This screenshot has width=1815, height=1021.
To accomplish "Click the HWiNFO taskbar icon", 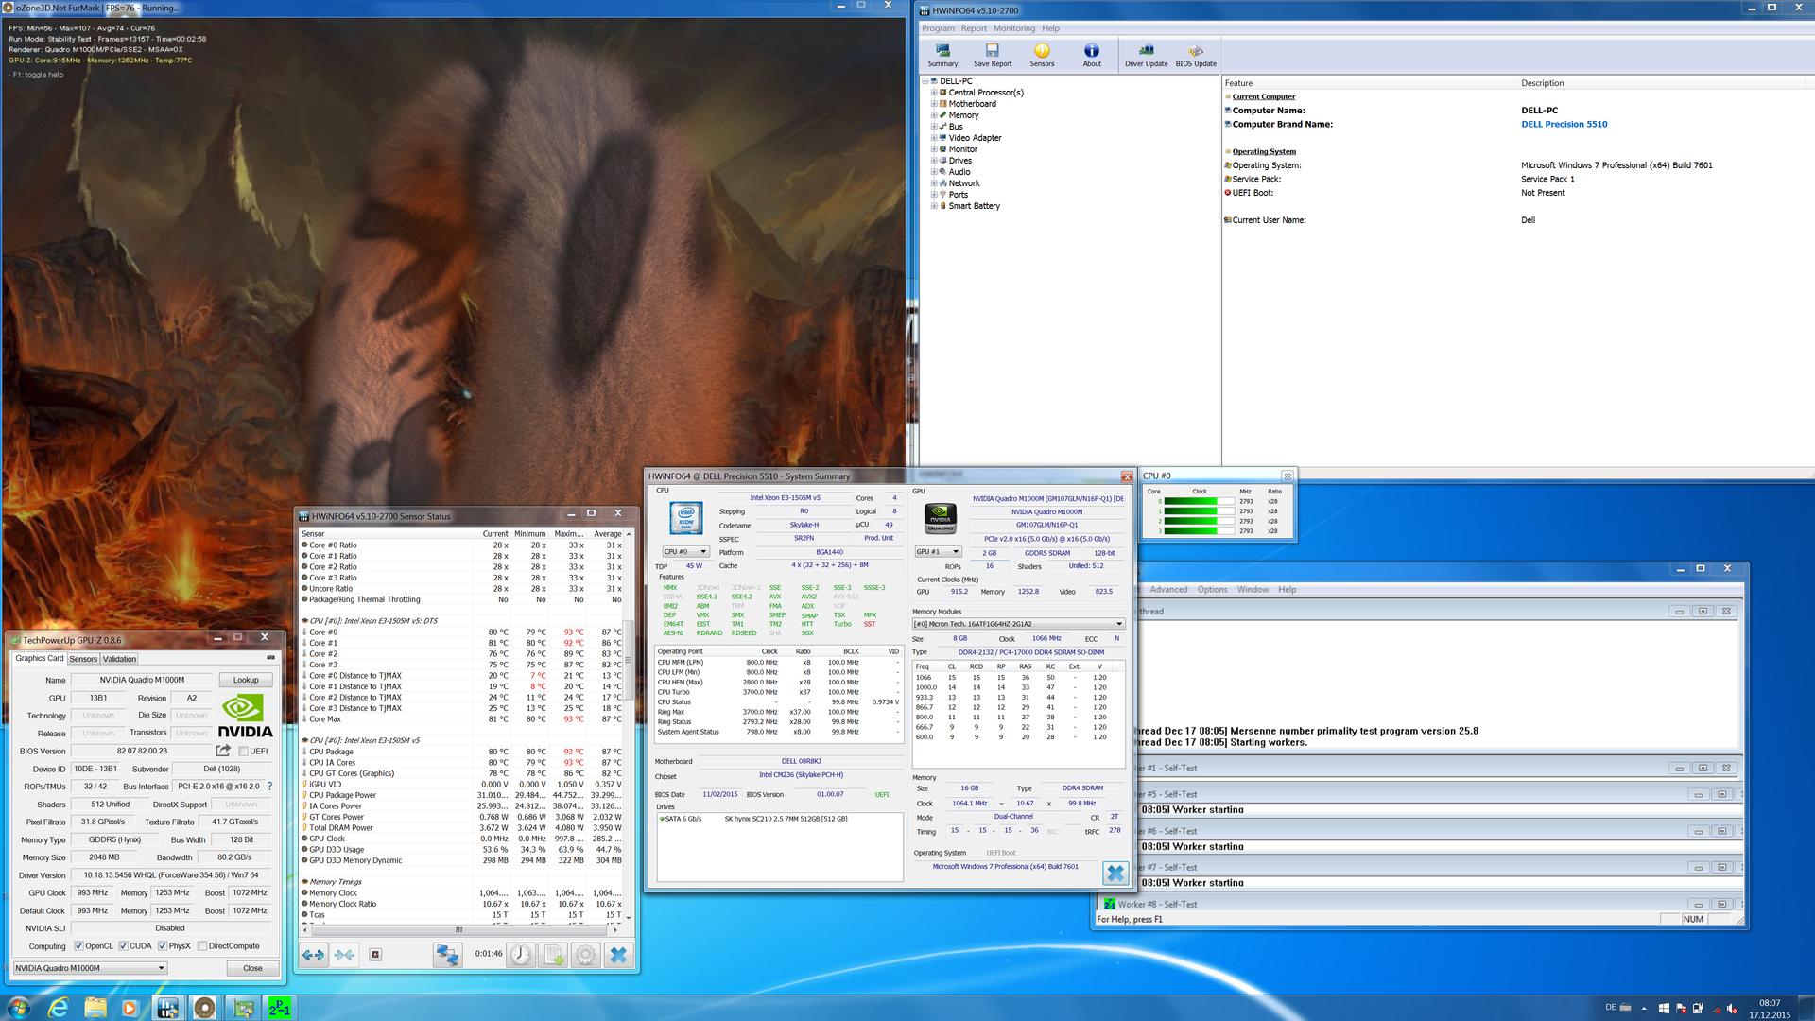I will pos(167,1008).
